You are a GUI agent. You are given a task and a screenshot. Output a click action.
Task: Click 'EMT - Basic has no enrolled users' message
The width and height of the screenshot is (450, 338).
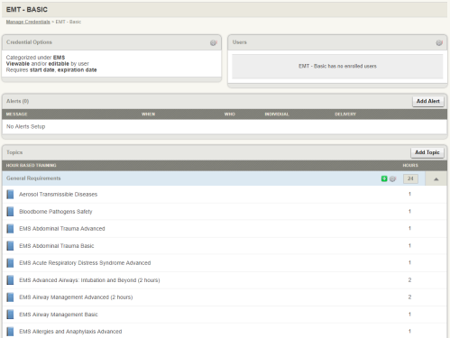point(337,66)
